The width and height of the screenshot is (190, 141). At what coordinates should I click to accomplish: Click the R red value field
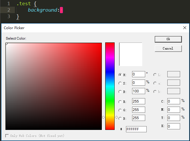138,101
